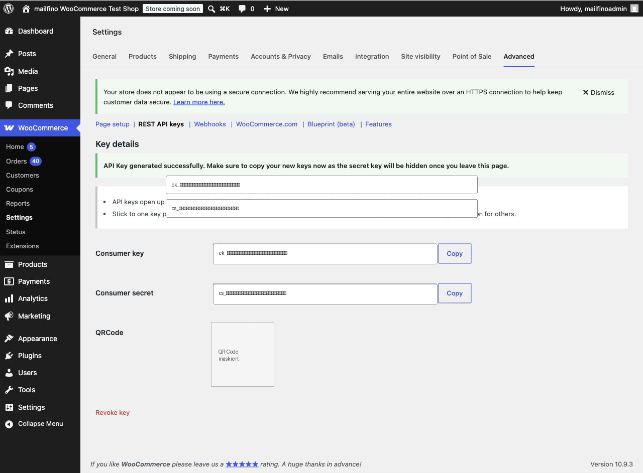
Task: Open the WooCommerce.com subsection
Action: (x=267, y=124)
